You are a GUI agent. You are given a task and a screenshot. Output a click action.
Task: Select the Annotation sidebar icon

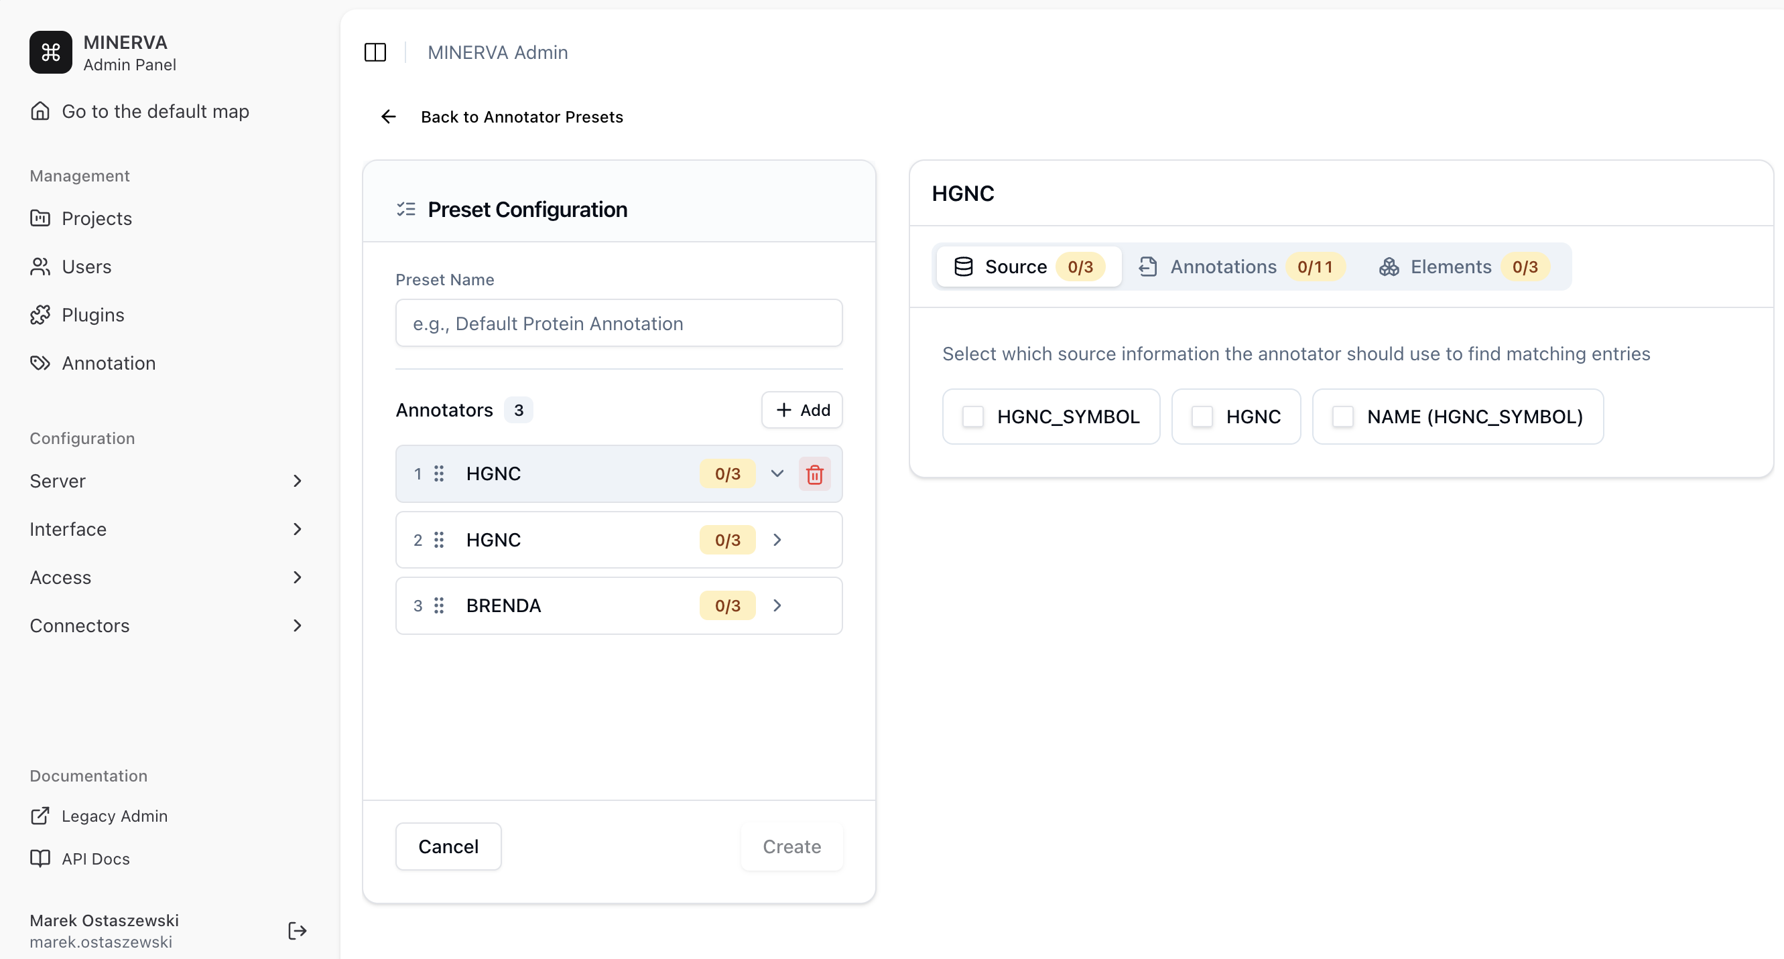coord(40,362)
